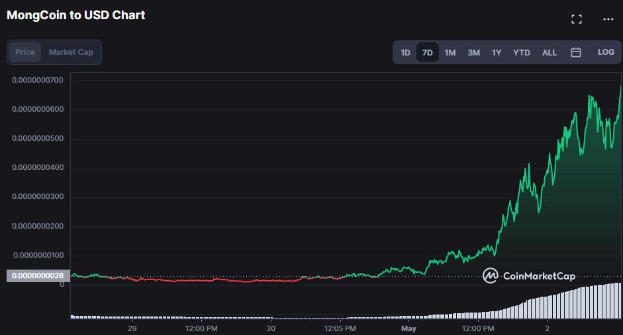
Task: Switch to the Price tab
Action: coord(25,52)
